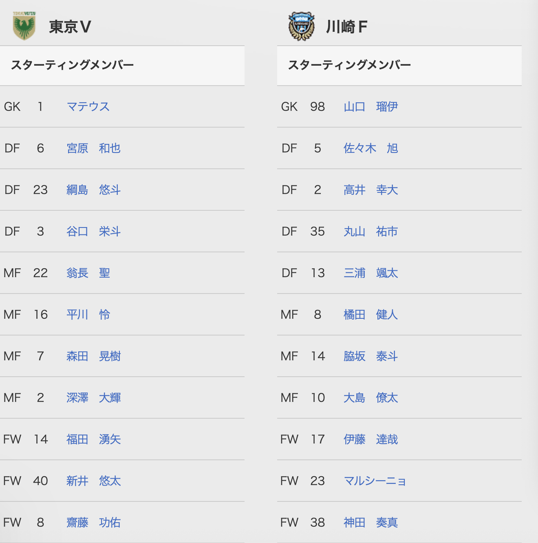
Task: Open 谷口 栄斗 player link
Action: [94, 231]
